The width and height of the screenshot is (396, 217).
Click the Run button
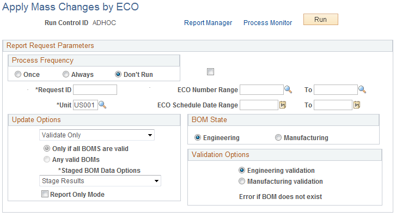pos(320,20)
